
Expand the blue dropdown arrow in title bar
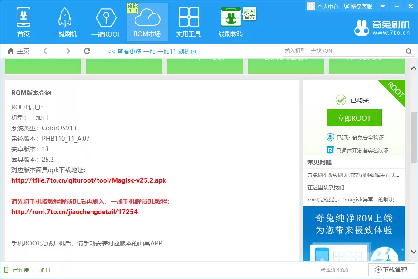tap(383, 7)
